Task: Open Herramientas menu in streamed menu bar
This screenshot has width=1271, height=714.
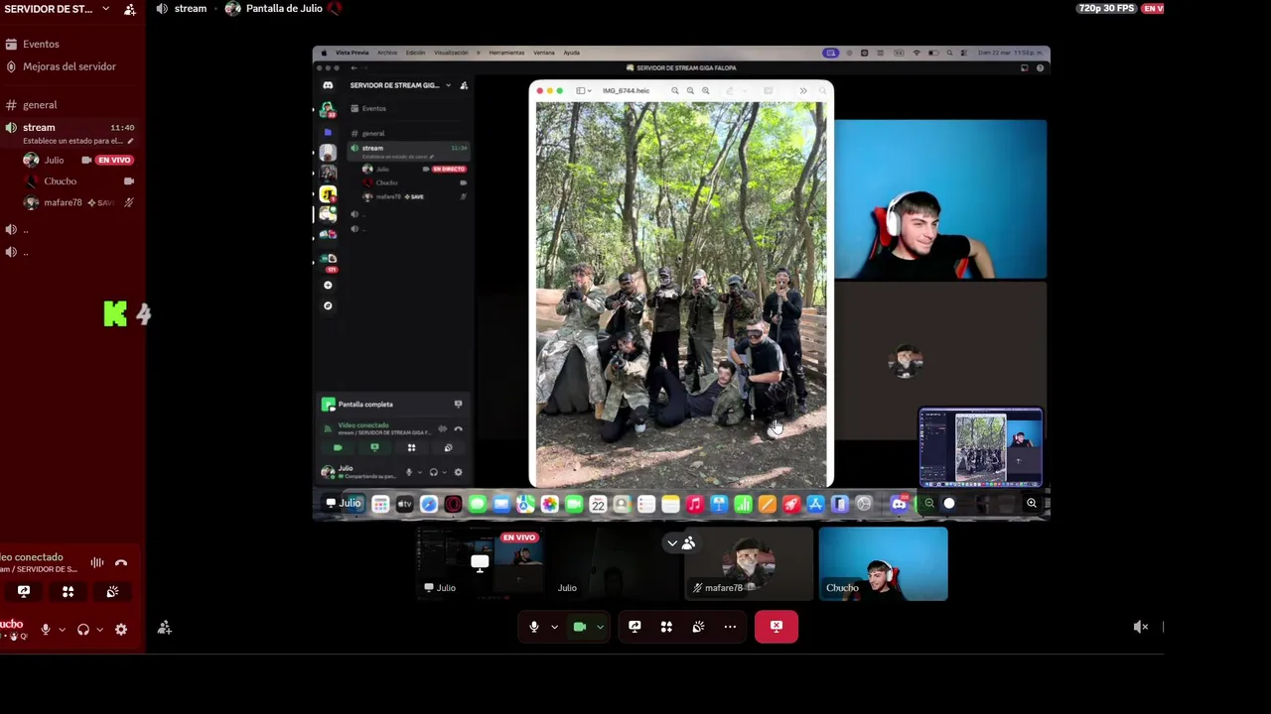Action: coord(506,53)
